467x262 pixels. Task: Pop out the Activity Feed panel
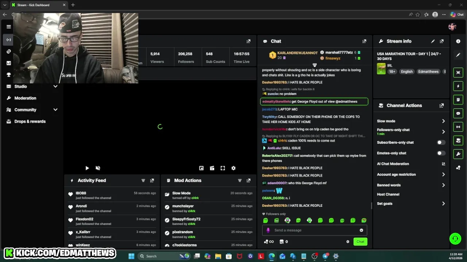click(152, 180)
